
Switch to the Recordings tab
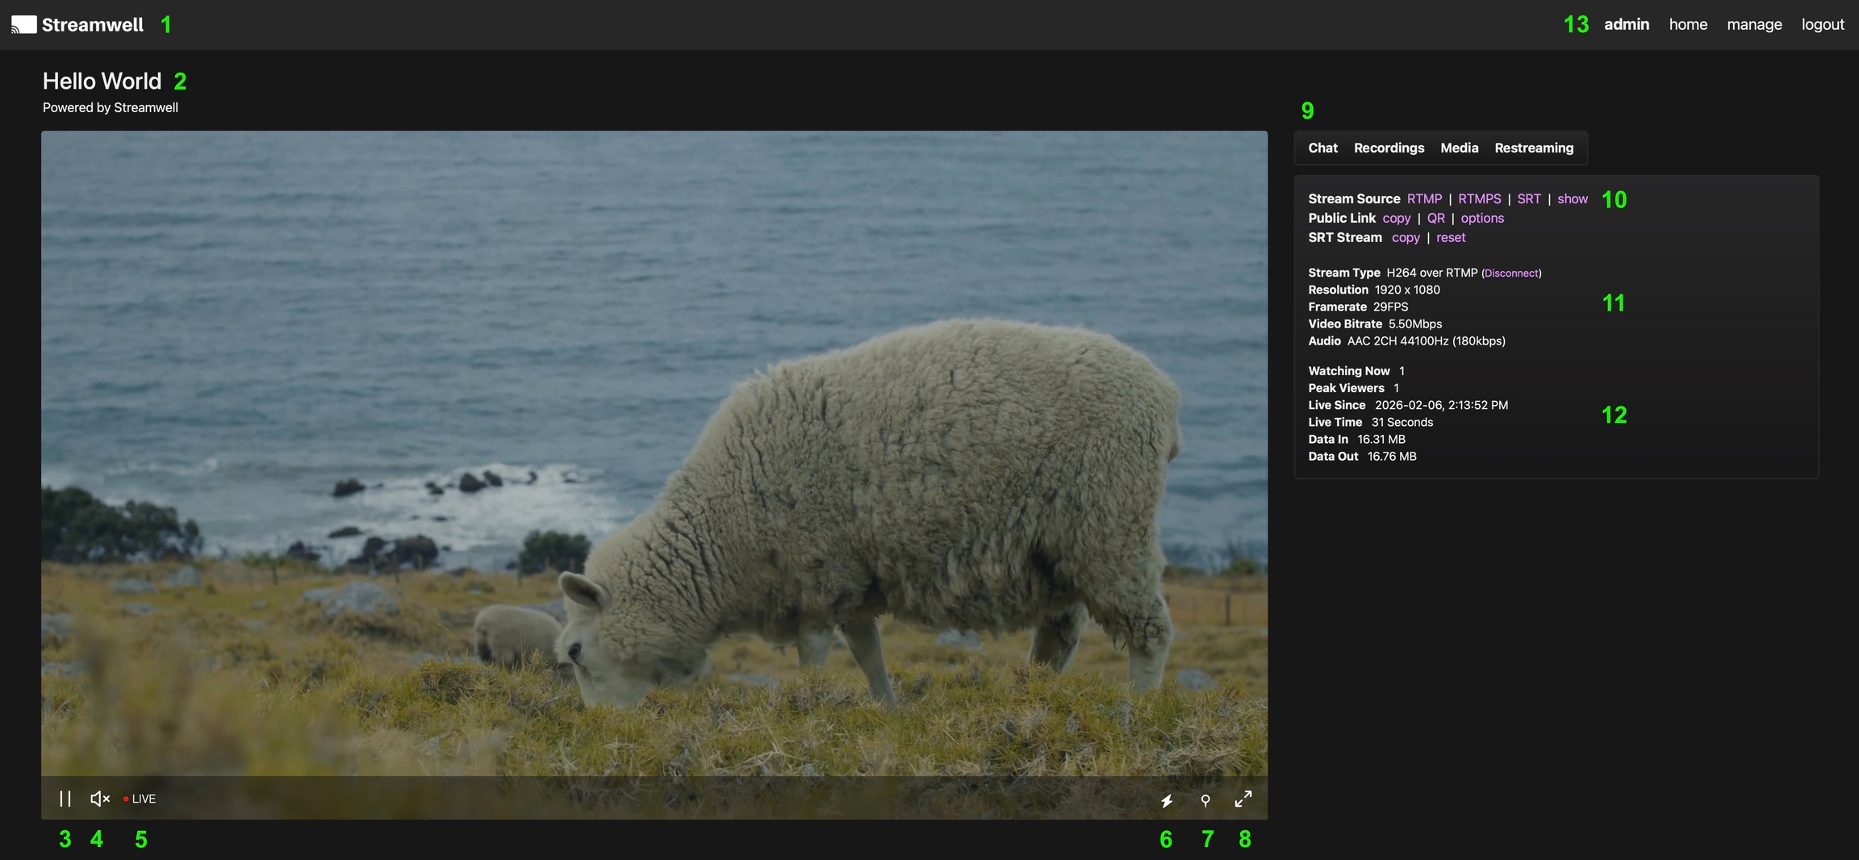1389,148
